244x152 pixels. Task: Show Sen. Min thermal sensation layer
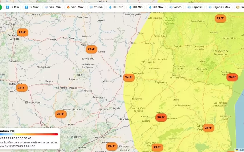click(53, 7)
